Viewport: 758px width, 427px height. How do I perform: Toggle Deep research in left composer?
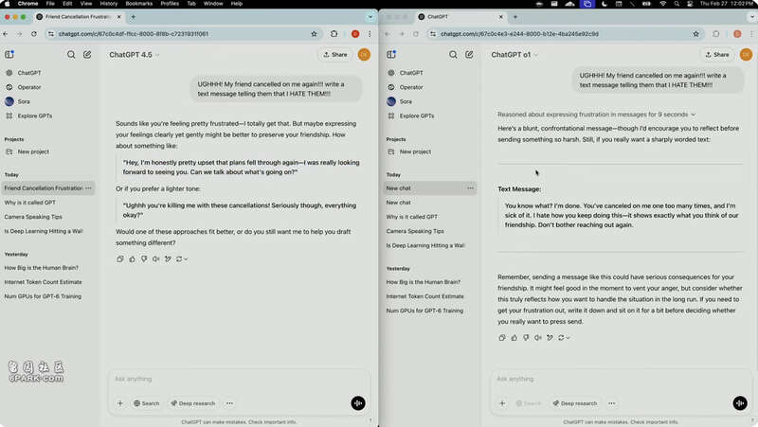click(x=192, y=403)
